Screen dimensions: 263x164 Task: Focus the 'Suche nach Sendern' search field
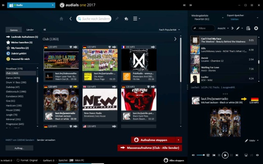[94, 19]
